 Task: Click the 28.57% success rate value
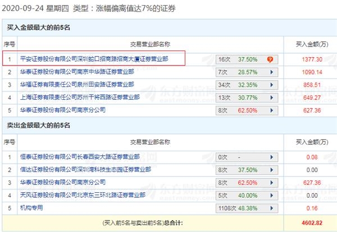[248, 72]
